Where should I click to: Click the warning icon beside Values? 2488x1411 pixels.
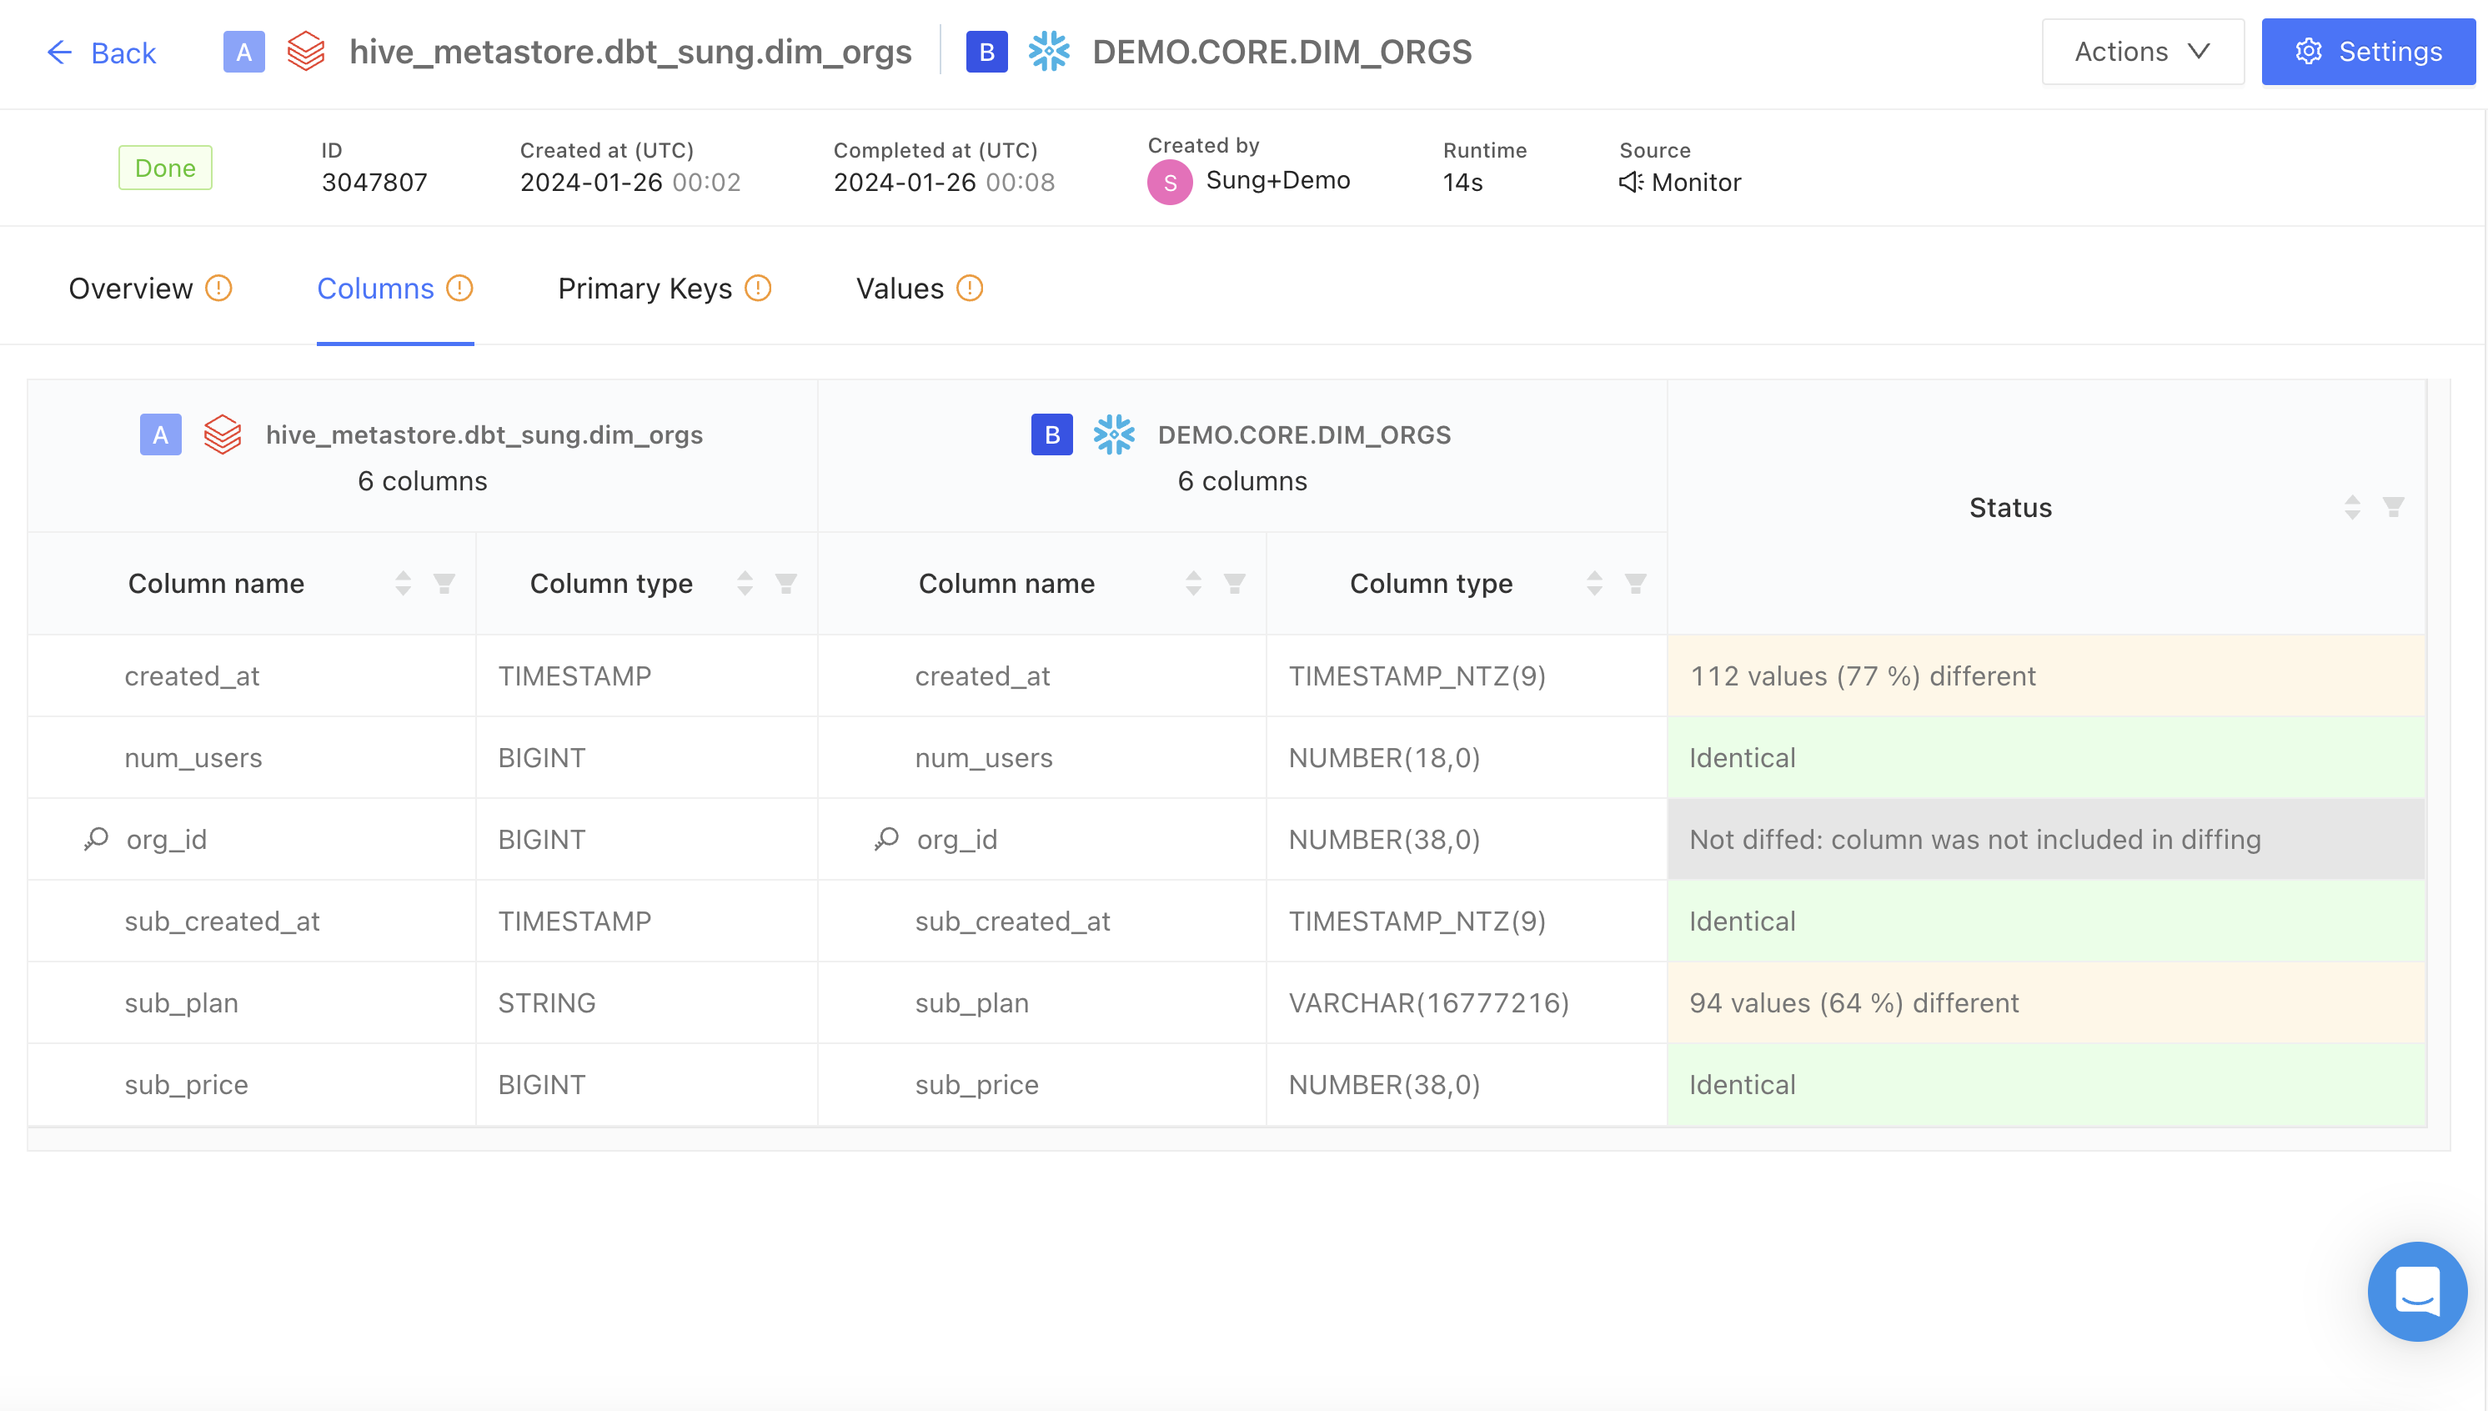tap(970, 289)
